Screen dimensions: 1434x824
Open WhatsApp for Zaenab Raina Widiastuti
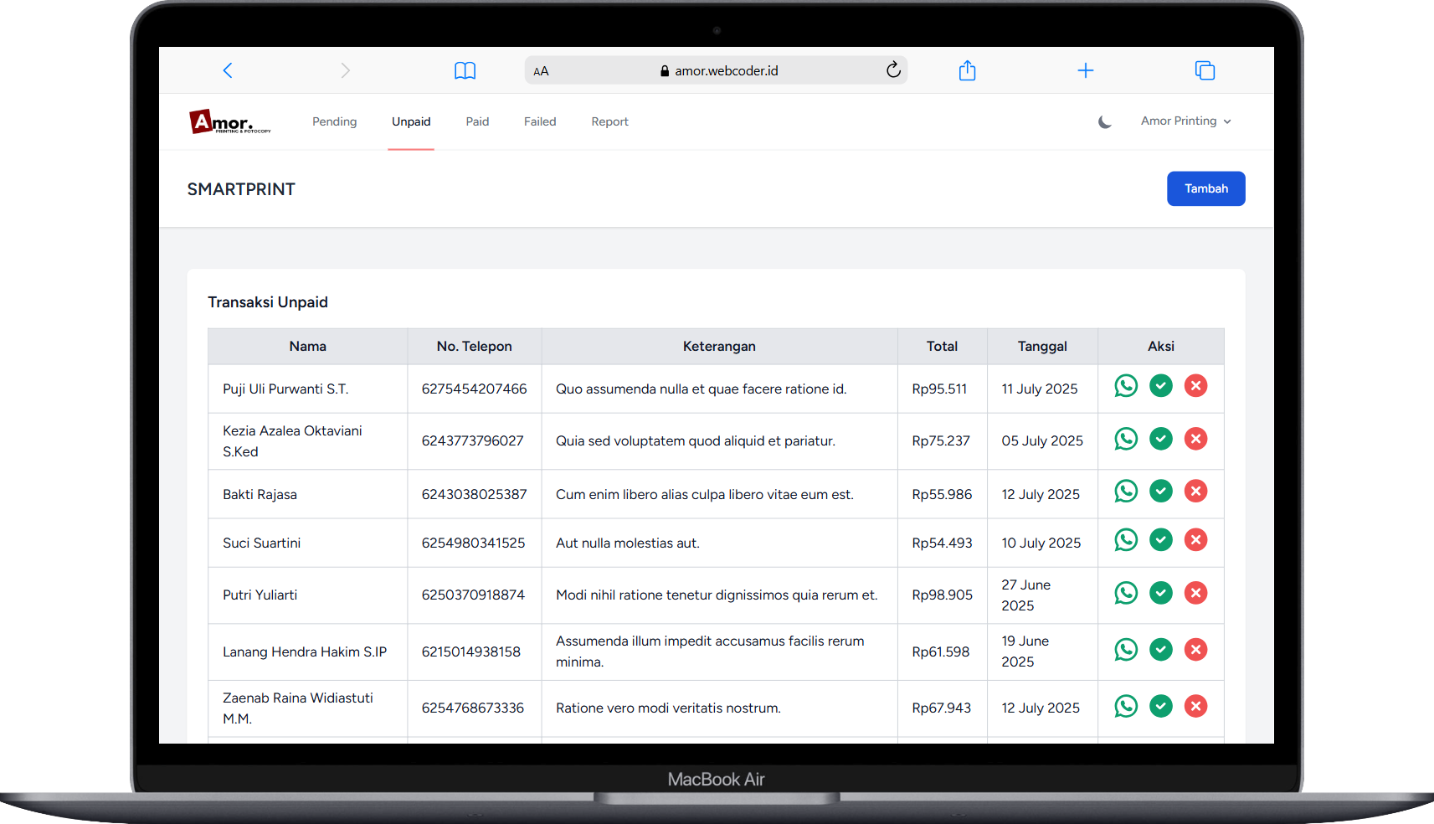1126,706
